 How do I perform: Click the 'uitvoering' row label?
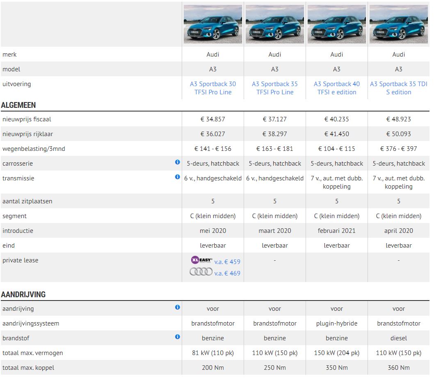click(x=16, y=84)
